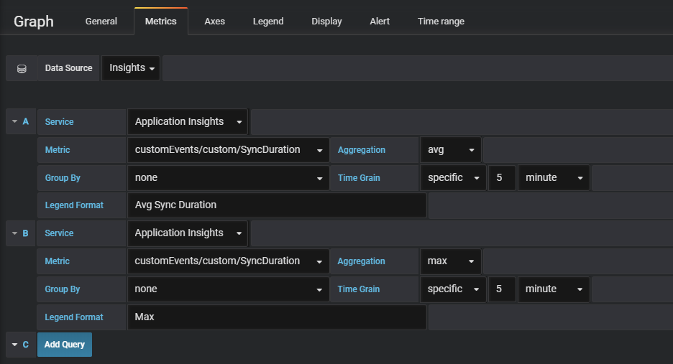673x364 pixels.
Task: Open query A Group By dropdown
Action: coord(229,177)
